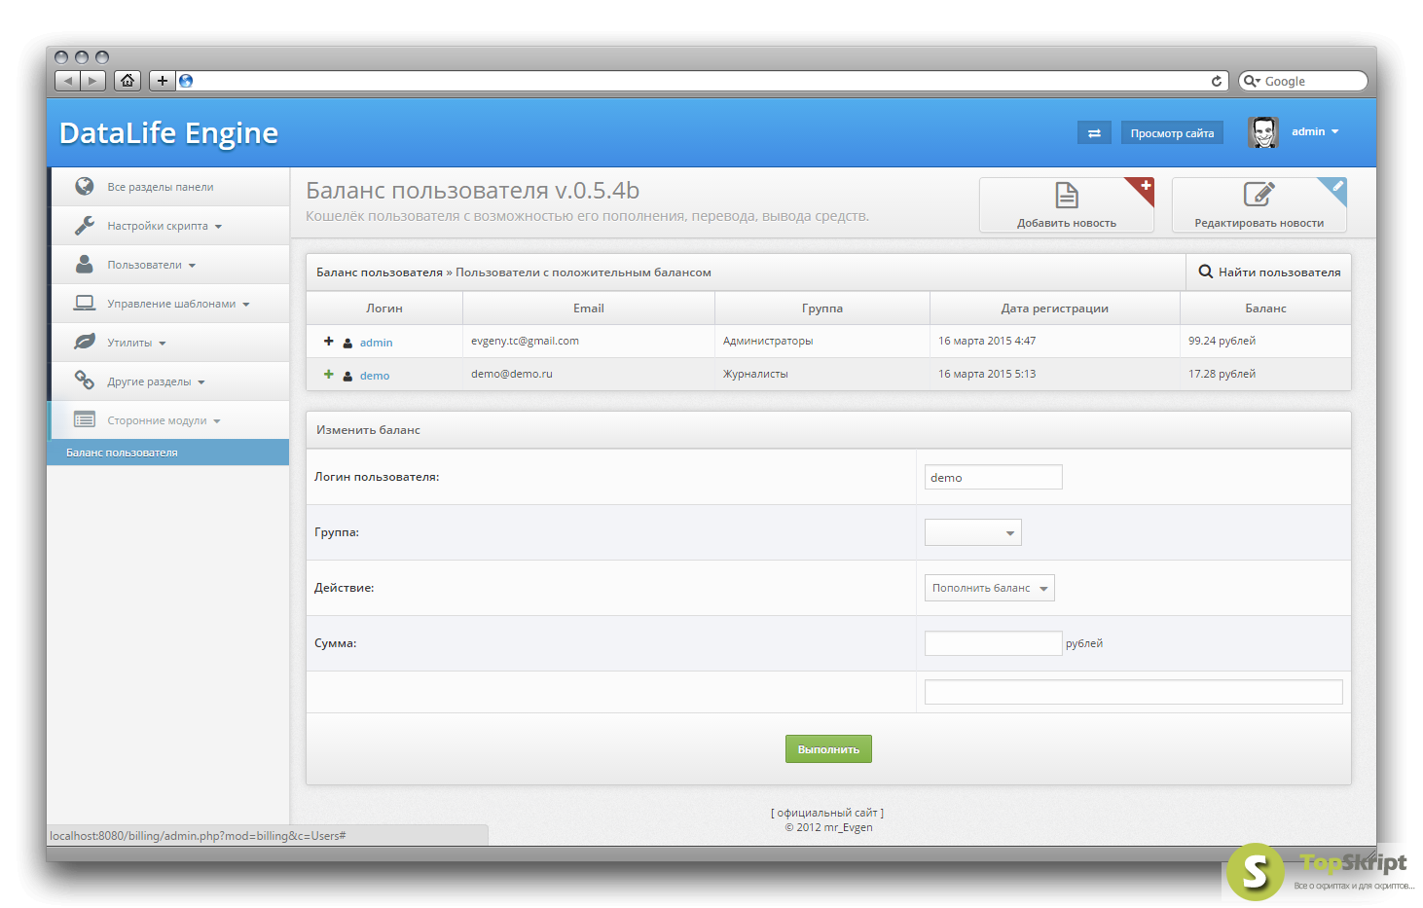Click the wide comment field below Сумма
The width and height of the screenshot is (1423, 908).
[1133, 692]
